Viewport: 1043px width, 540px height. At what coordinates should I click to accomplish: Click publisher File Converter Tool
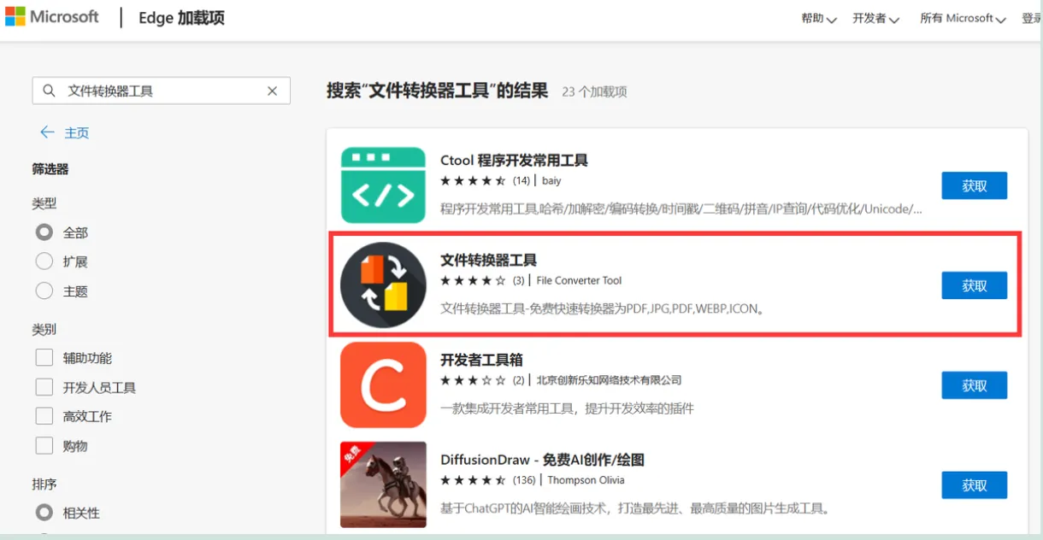tap(579, 280)
